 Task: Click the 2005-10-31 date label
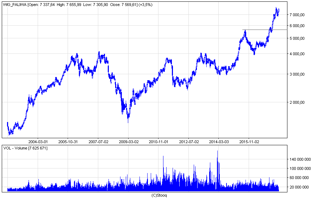point(68,142)
